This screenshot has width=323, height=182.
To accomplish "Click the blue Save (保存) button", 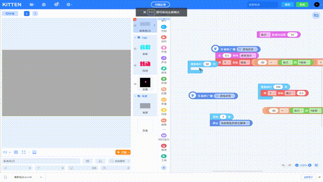I will [287, 5].
